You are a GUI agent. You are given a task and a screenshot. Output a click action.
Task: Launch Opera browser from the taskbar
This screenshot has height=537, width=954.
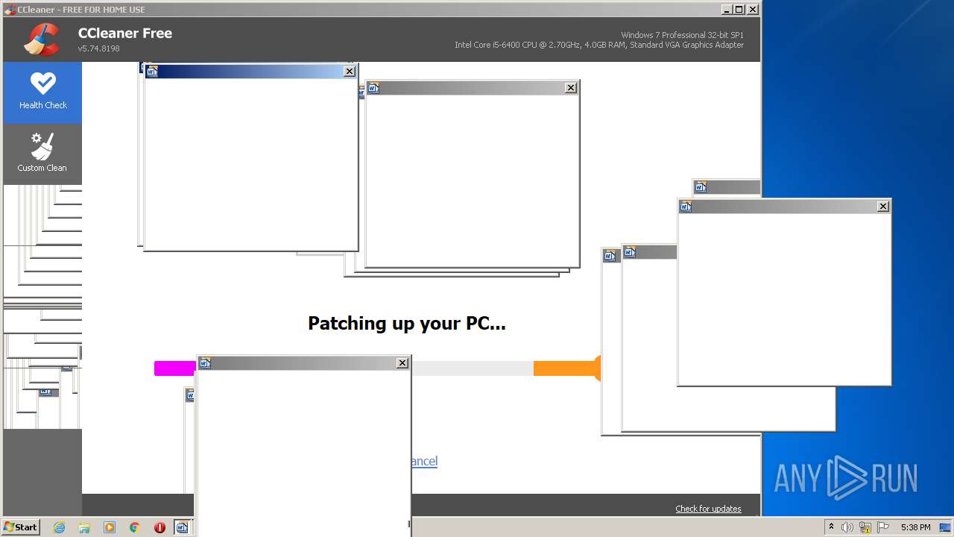pyautogui.click(x=159, y=527)
